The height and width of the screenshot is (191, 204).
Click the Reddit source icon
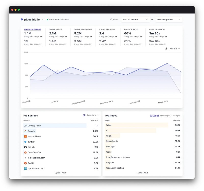click(25, 163)
